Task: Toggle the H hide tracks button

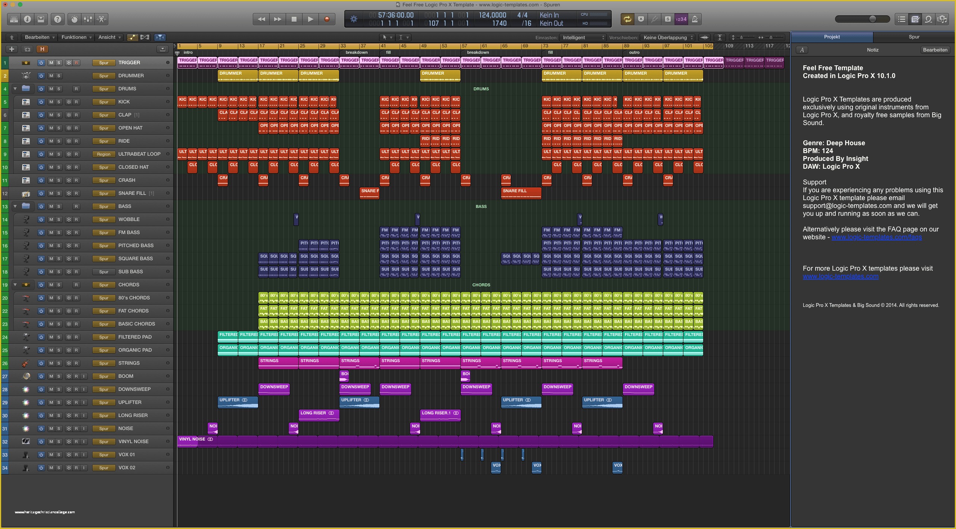Action: click(x=42, y=49)
